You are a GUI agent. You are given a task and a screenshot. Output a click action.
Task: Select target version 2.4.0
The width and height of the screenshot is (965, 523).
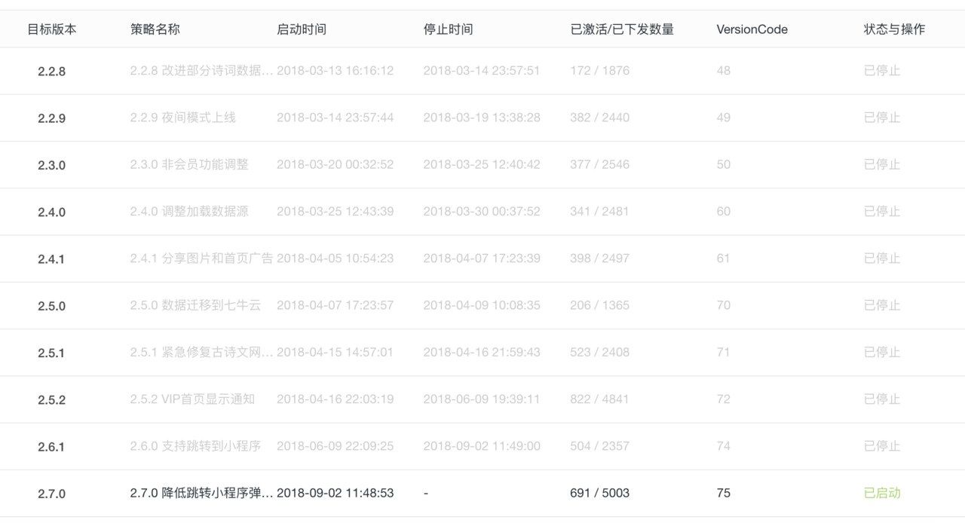point(52,213)
